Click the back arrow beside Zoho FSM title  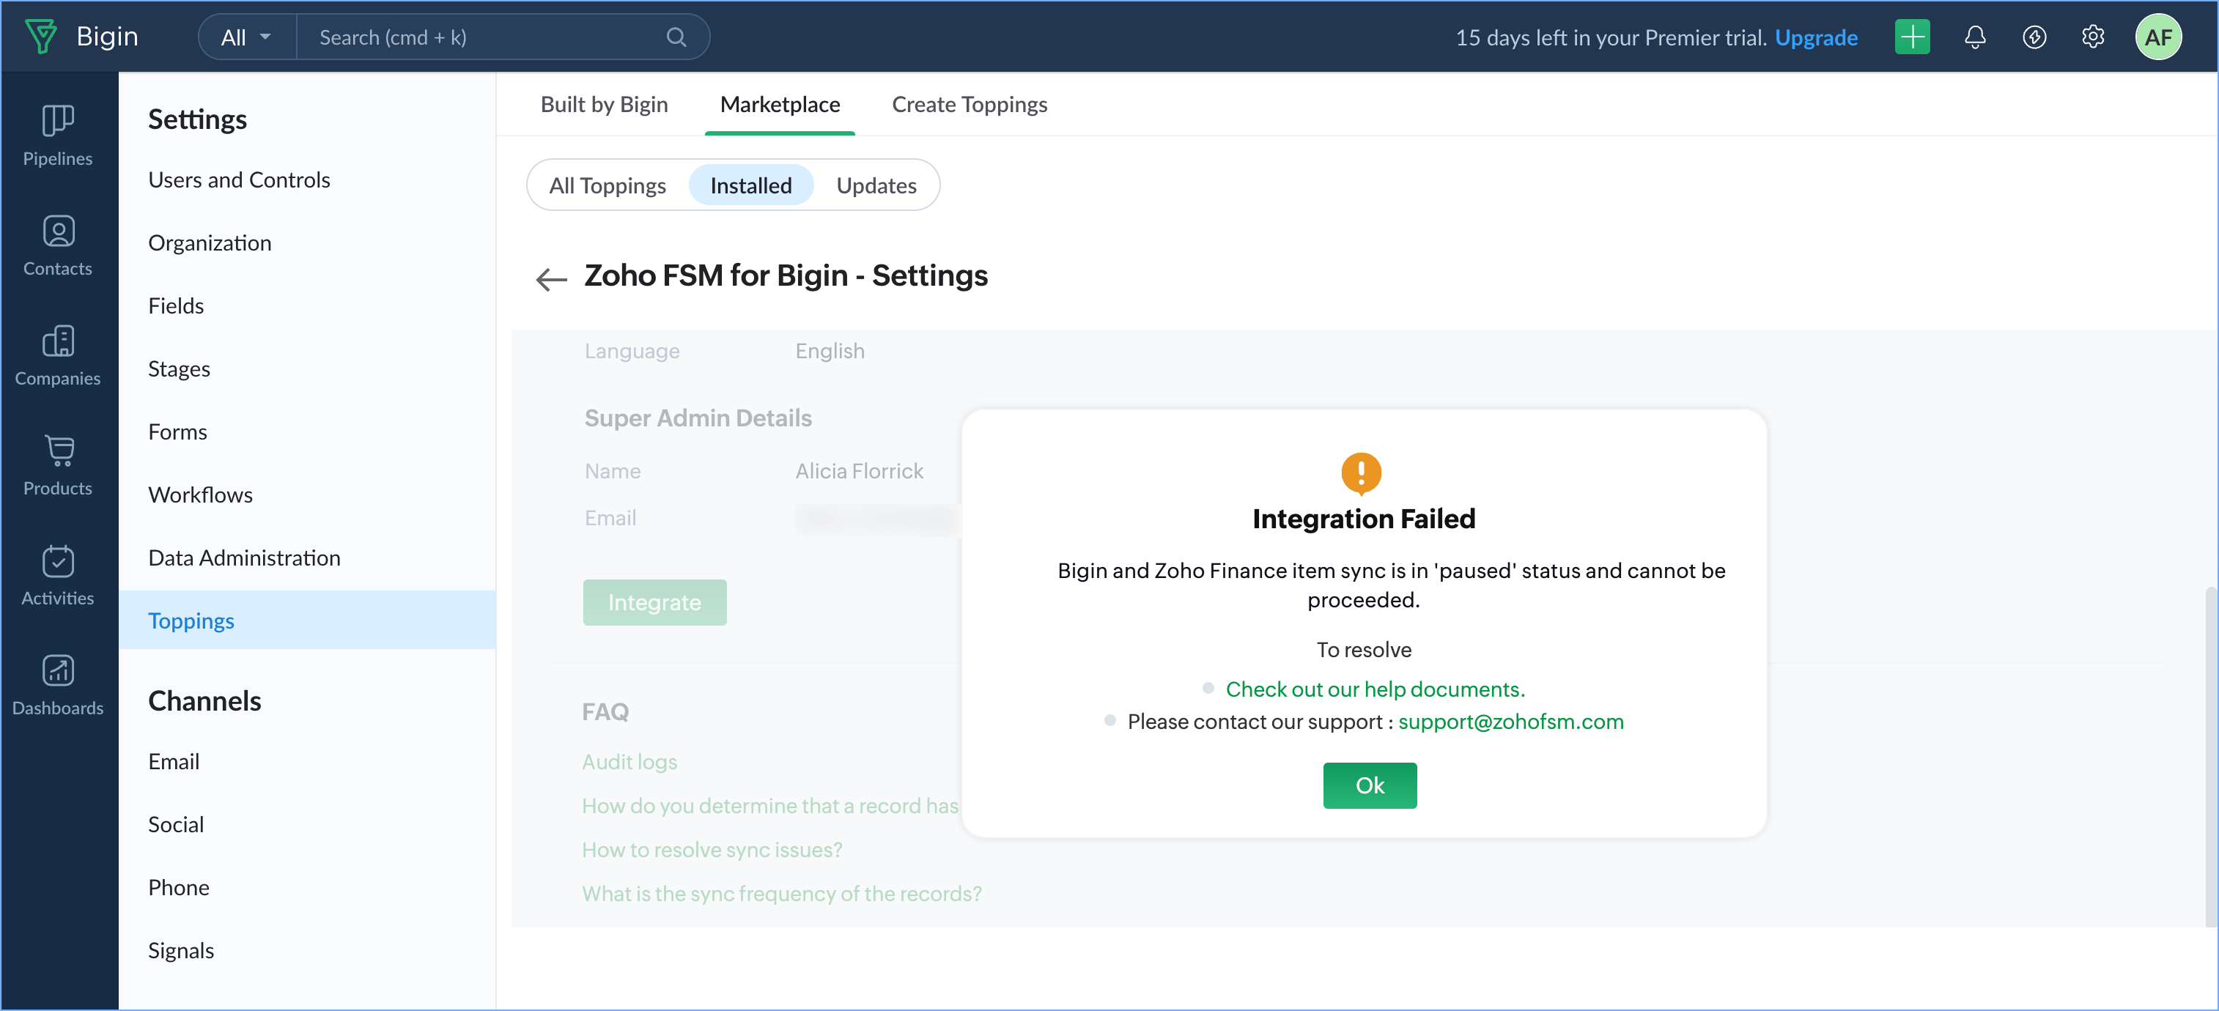pos(550,278)
